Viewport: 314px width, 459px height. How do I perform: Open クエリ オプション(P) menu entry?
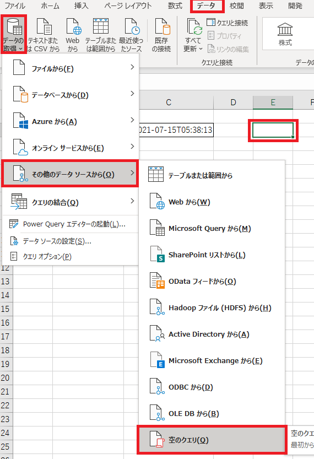point(70,256)
